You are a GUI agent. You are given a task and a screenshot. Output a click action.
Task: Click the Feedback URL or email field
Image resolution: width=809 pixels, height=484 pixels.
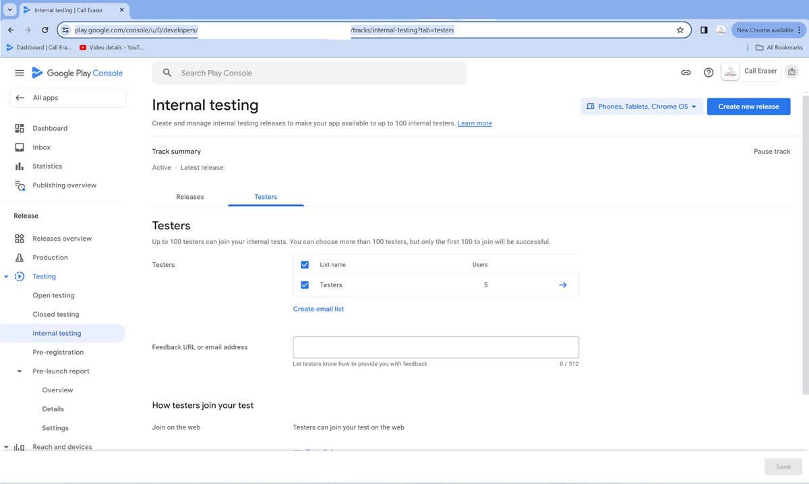click(436, 347)
